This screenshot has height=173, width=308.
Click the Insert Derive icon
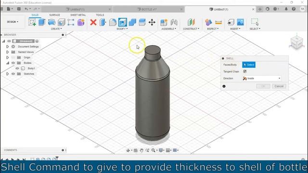click(231, 22)
